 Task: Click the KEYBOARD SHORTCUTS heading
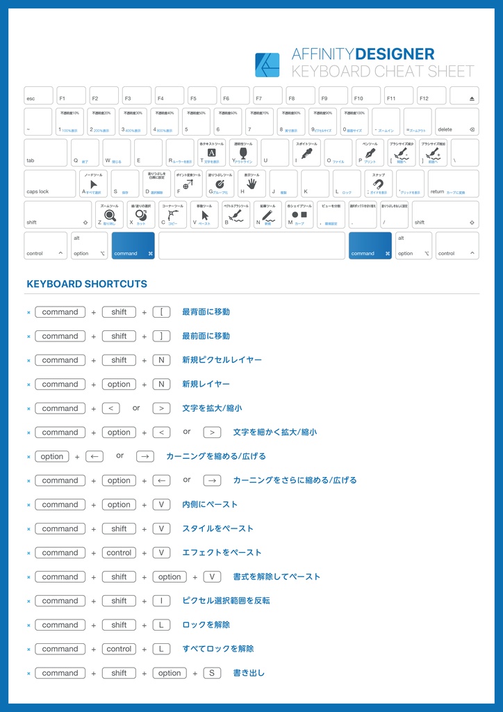click(87, 284)
